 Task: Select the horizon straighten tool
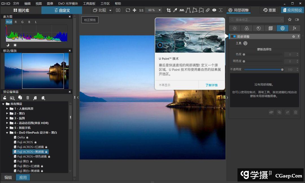(x=182, y=10)
